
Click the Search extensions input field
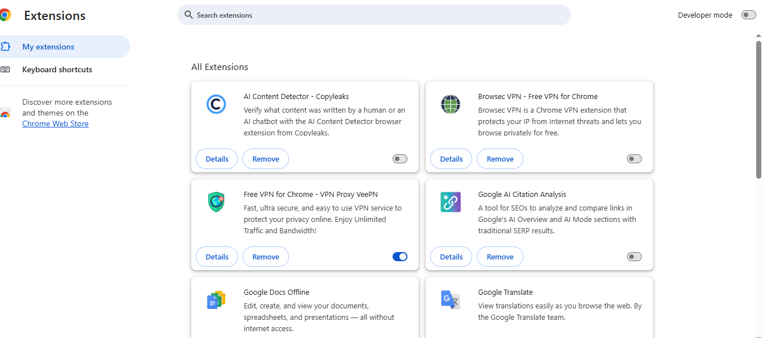pos(374,15)
